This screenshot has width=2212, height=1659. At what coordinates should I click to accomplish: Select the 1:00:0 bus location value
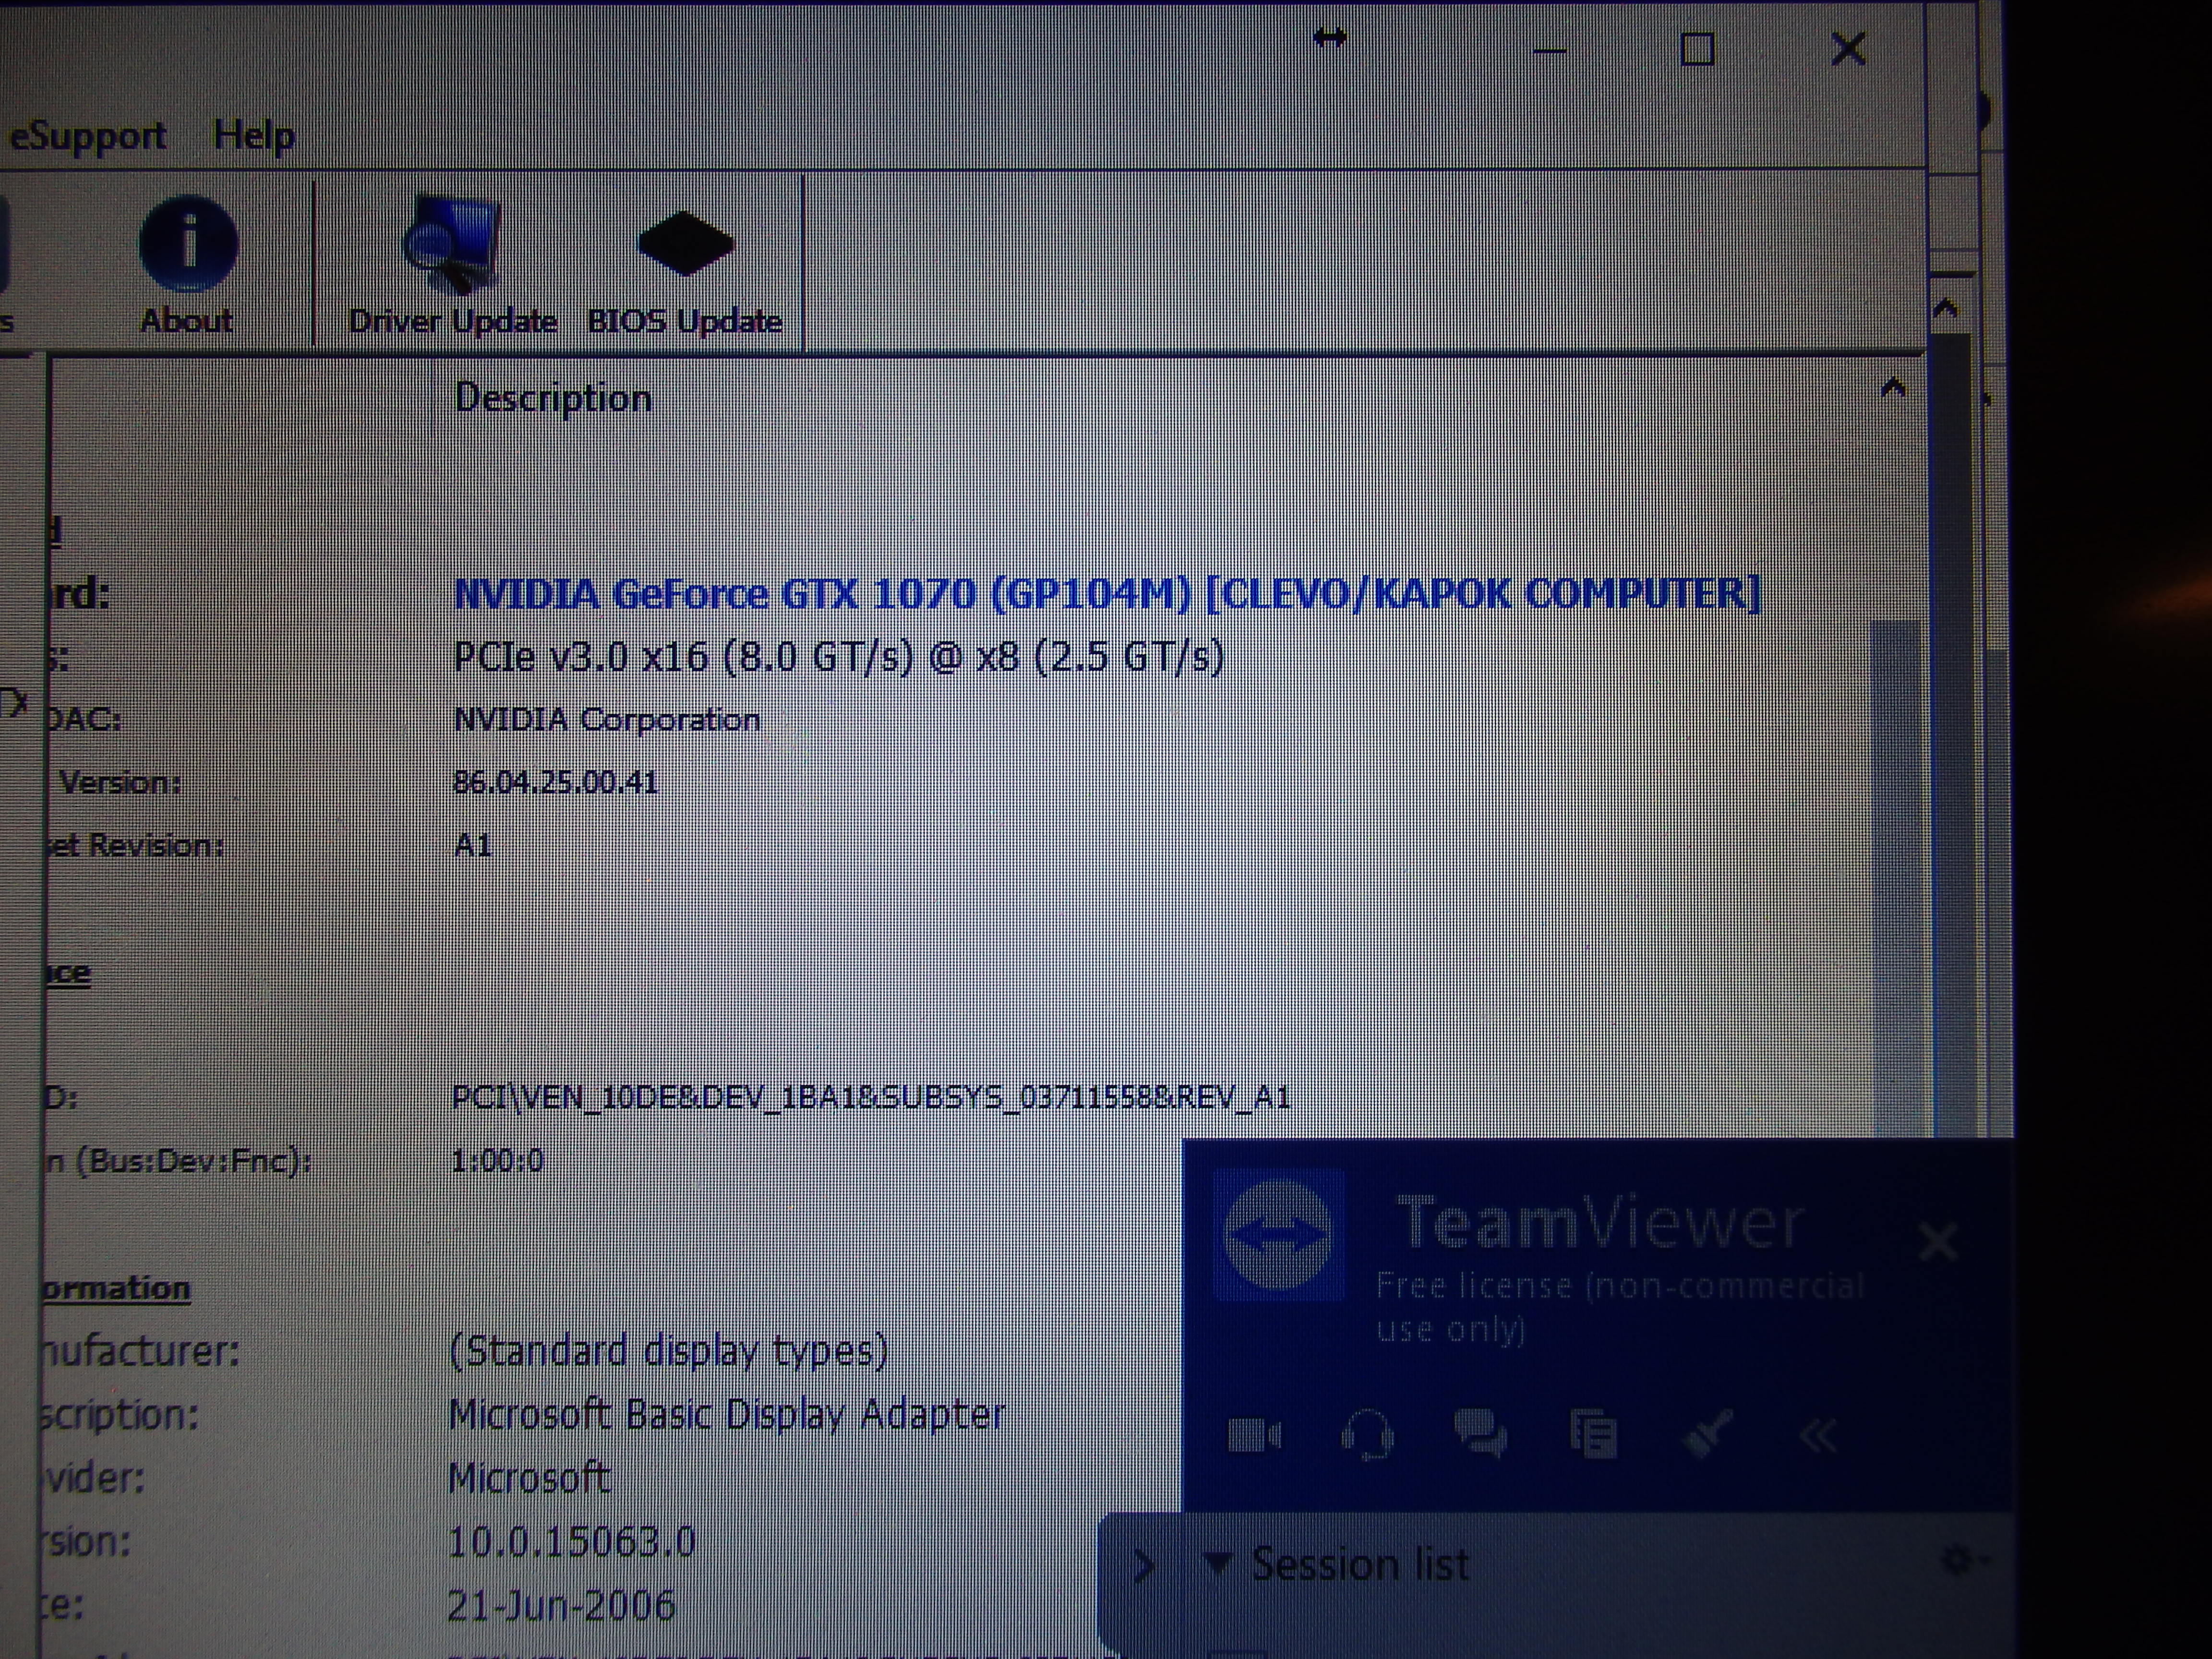[x=497, y=1161]
